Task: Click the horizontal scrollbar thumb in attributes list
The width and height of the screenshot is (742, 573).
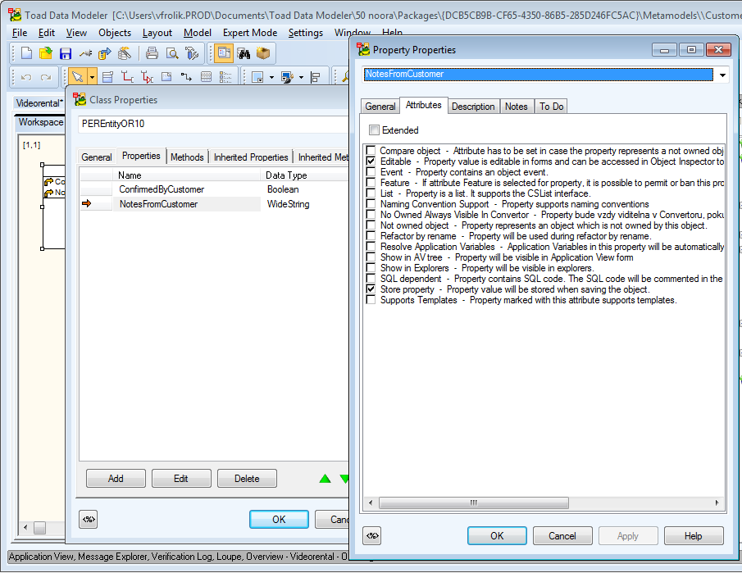Action: coord(474,503)
